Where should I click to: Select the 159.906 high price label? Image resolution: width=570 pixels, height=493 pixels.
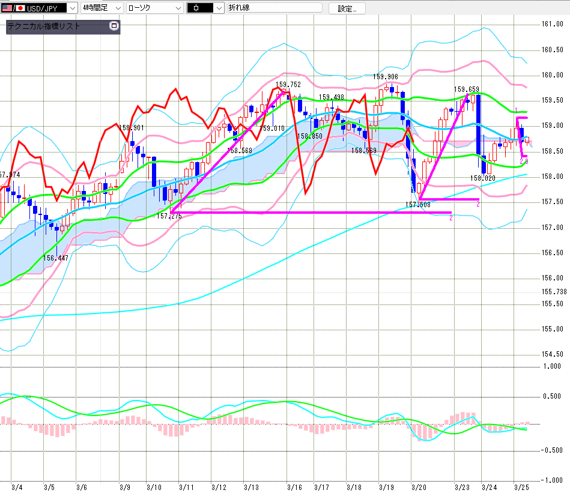pyautogui.click(x=385, y=76)
